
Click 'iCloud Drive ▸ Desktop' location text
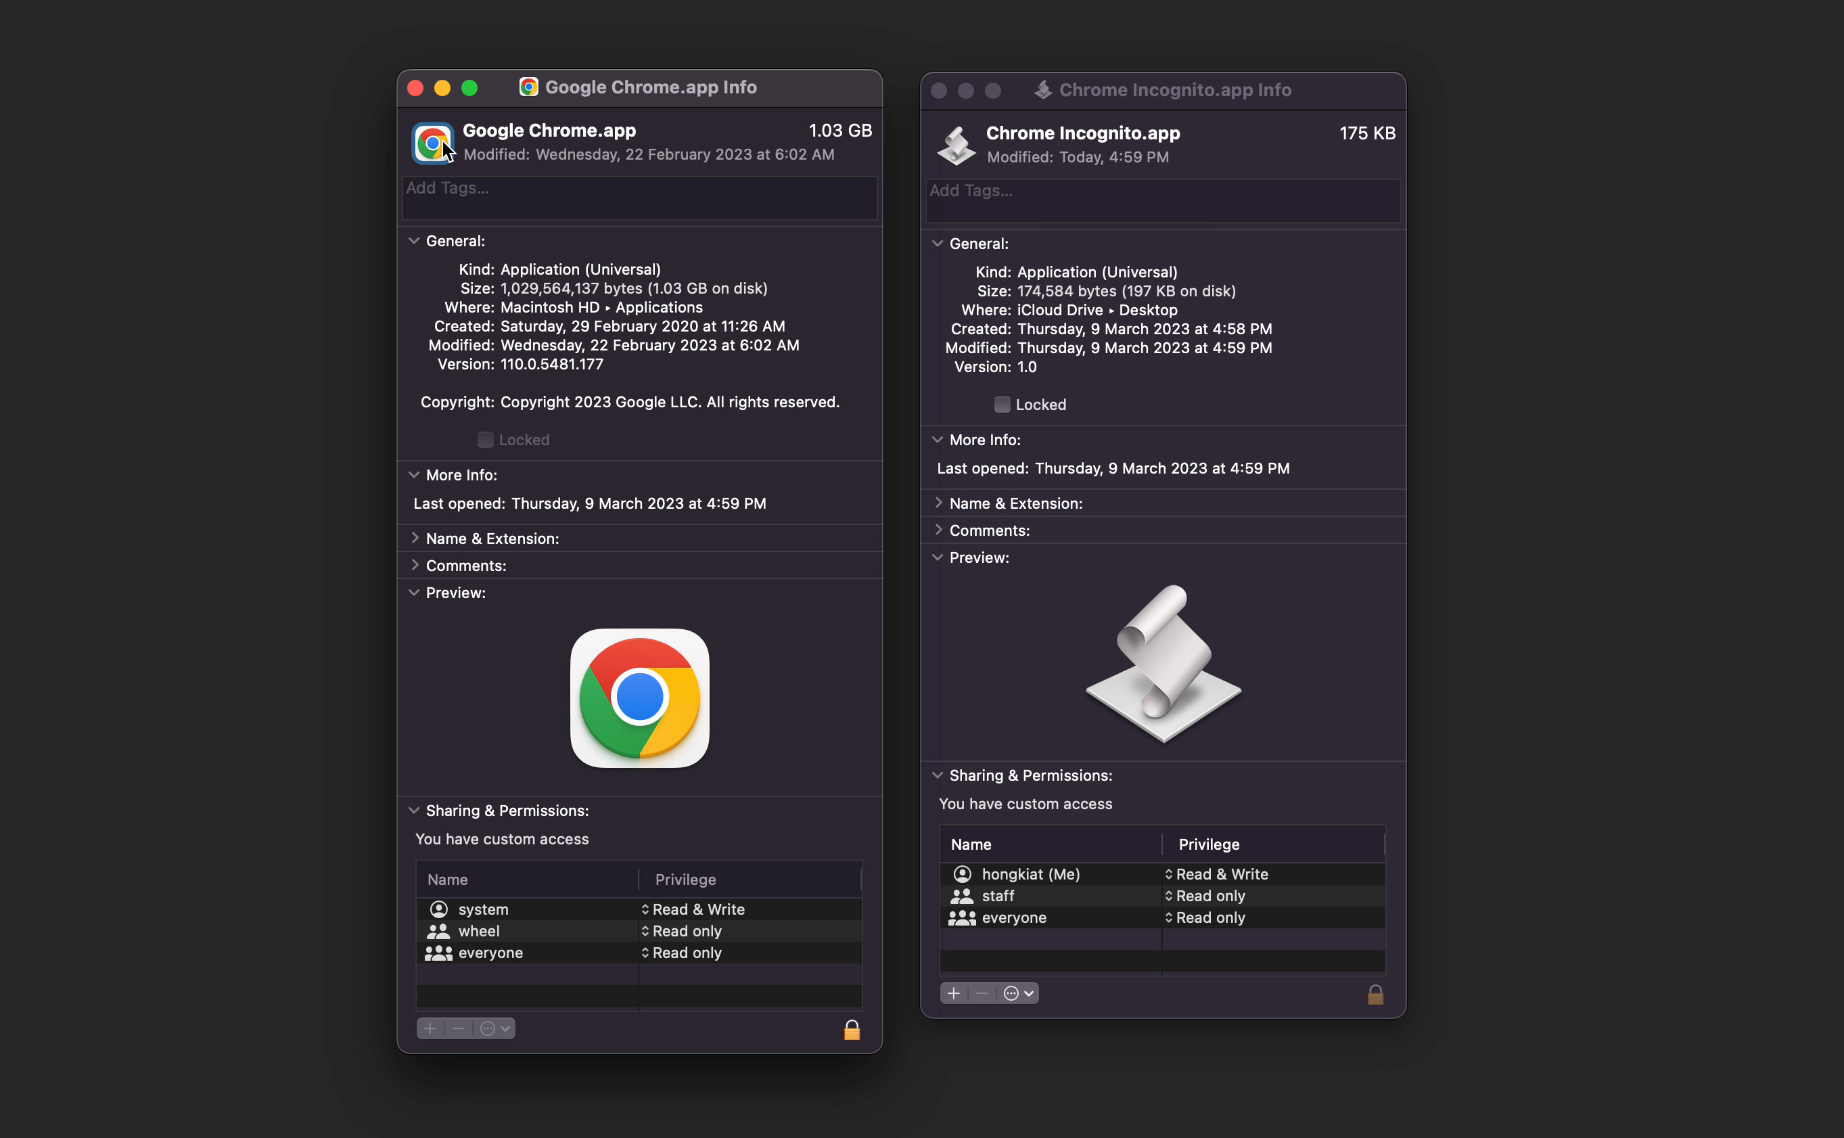(1097, 310)
